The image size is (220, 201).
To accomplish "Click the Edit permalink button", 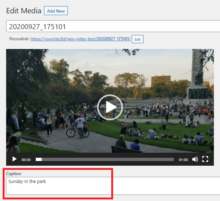I will coord(137,39).
